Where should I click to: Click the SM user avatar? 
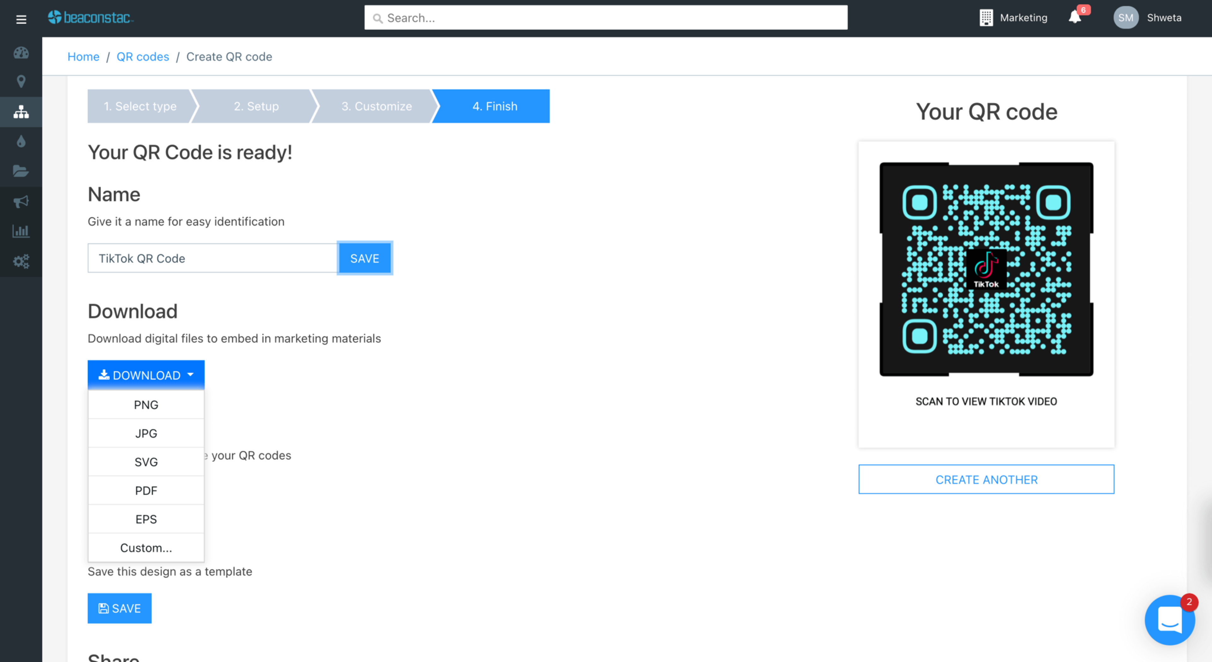pyautogui.click(x=1126, y=17)
